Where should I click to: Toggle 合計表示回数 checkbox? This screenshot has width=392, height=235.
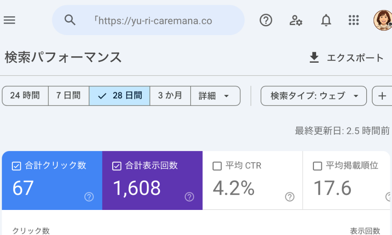coord(117,166)
